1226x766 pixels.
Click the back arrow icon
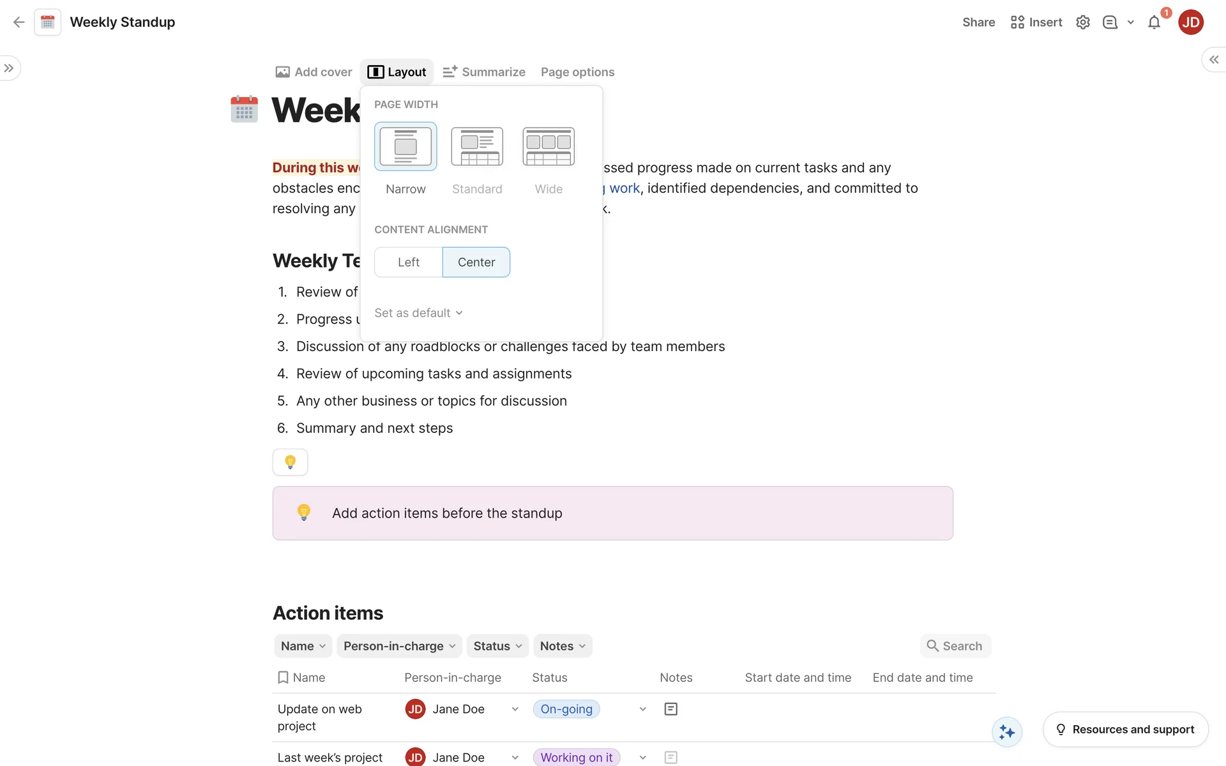[19, 22]
